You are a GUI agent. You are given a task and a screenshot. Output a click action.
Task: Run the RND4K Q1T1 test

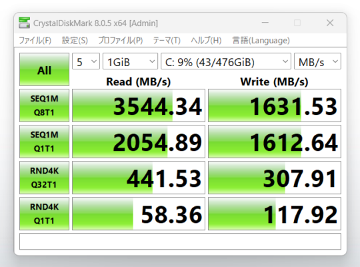[x=44, y=214]
